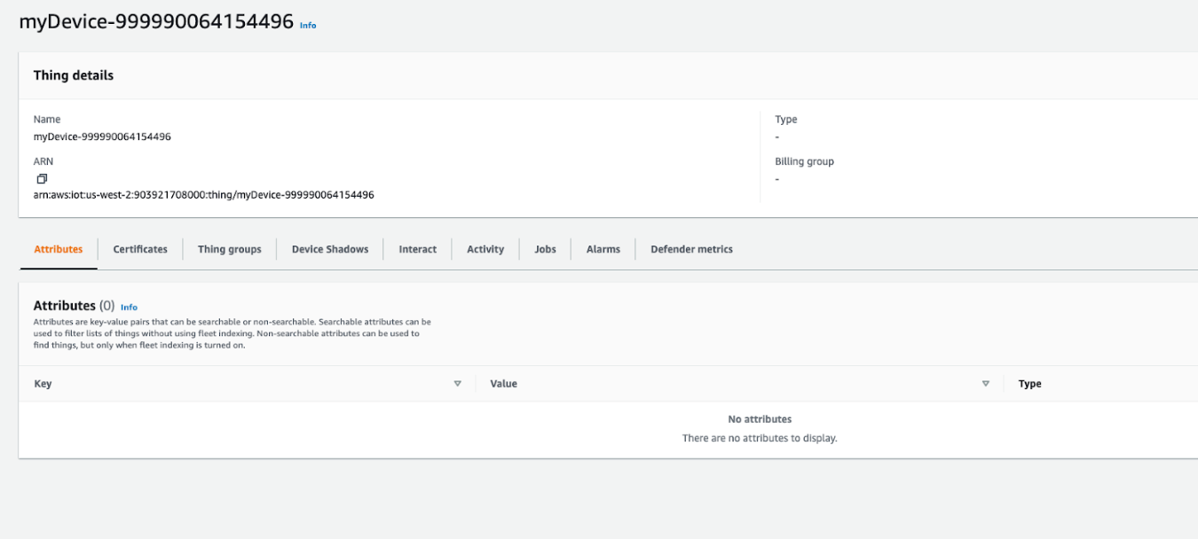
Task: Open Info link beside the device title
Action: click(x=308, y=26)
